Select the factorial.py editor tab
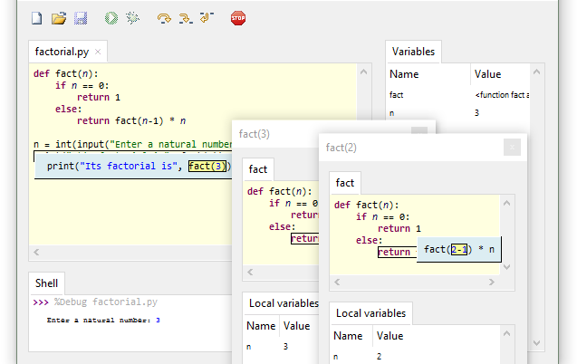This screenshot has height=364, width=577. 62,52
